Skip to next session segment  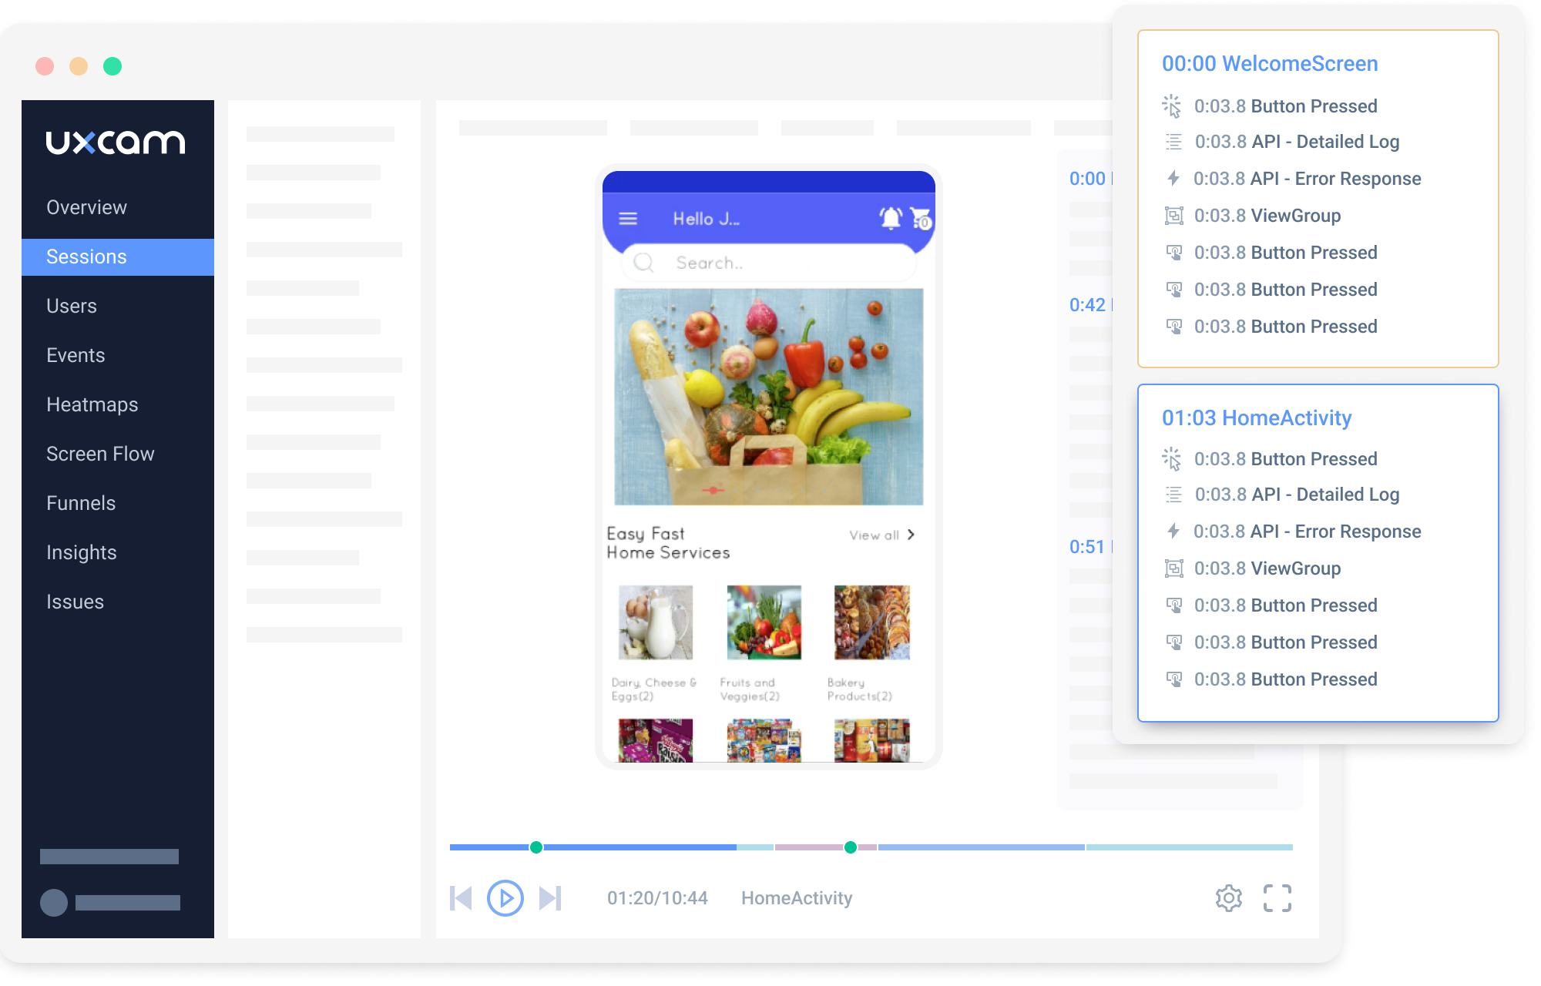(x=550, y=898)
